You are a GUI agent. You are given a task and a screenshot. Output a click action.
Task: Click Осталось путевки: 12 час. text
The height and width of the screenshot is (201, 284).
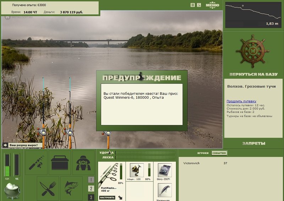(x=246, y=105)
